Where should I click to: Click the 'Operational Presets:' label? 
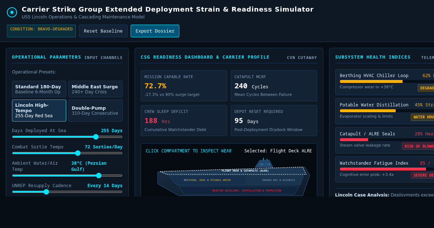click(x=34, y=72)
